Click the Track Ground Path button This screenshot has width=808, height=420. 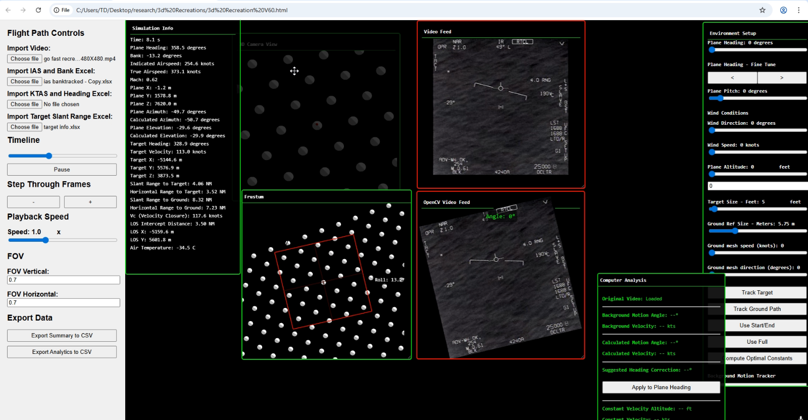point(757,309)
